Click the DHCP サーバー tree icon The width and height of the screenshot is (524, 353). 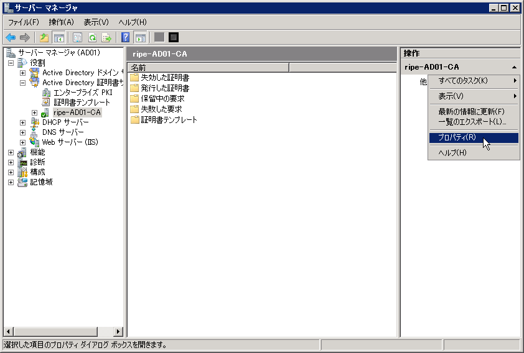point(34,122)
